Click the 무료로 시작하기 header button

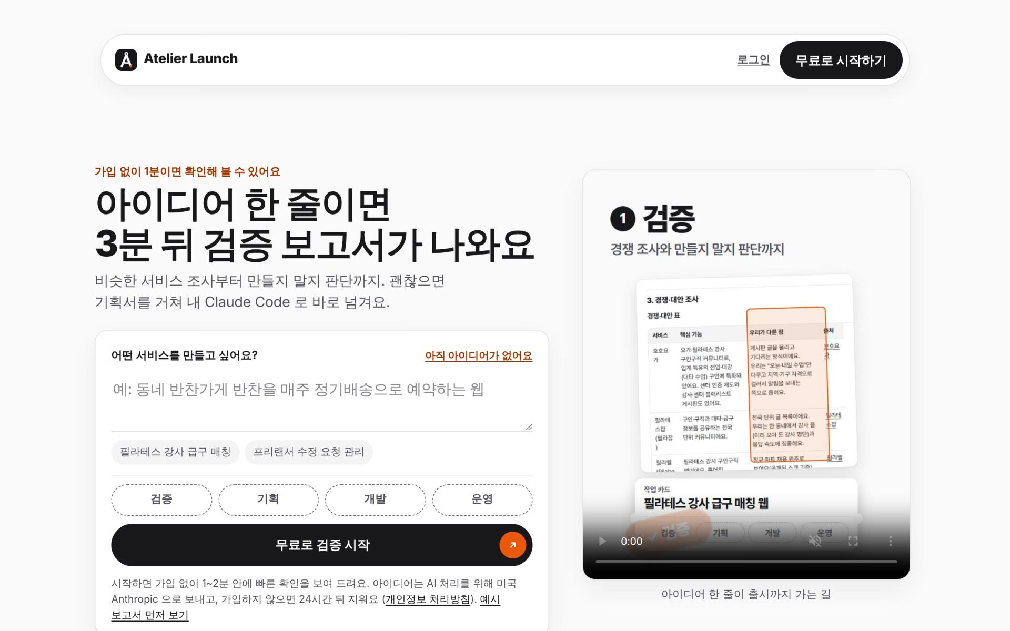tap(841, 60)
